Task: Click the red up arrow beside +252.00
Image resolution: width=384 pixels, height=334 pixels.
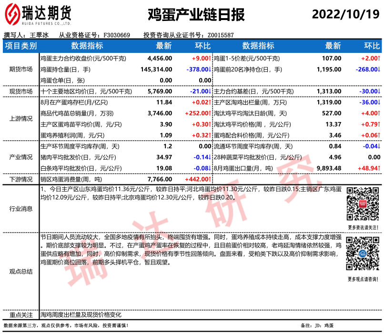Action: click(x=210, y=113)
